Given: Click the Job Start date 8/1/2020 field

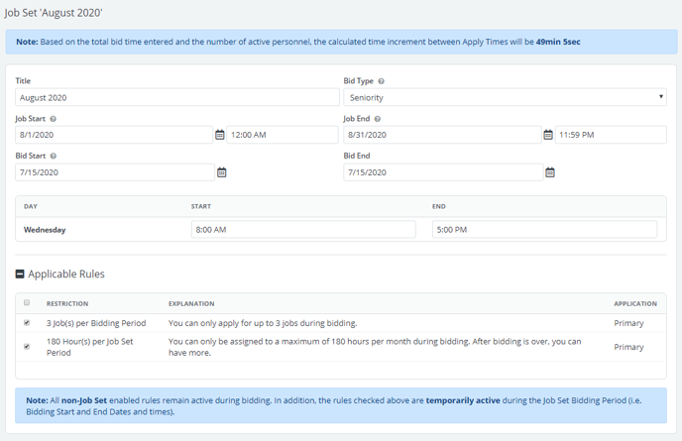Looking at the screenshot, I should coord(113,135).
